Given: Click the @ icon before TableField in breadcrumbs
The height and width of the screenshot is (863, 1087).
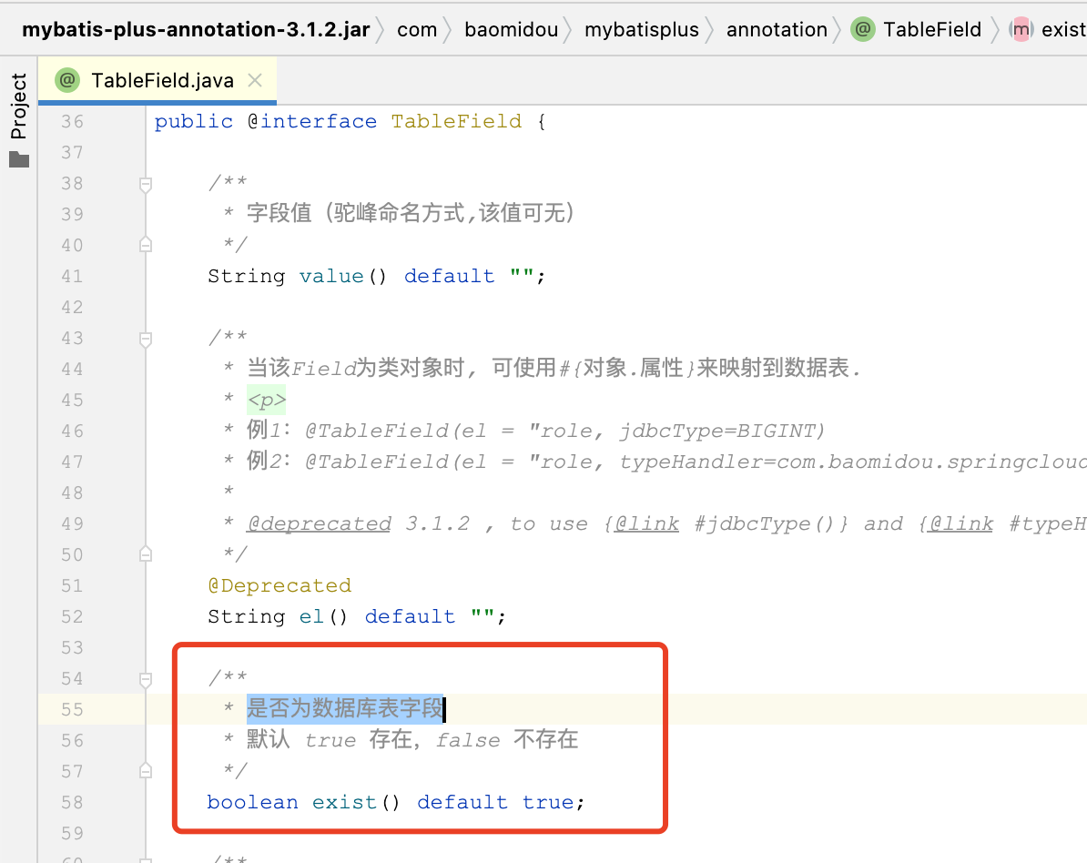Looking at the screenshot, I should click(x=862, y=28).
